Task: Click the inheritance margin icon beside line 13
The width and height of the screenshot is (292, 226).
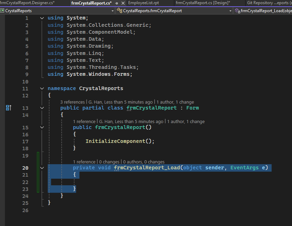Action: coord(9,108)
